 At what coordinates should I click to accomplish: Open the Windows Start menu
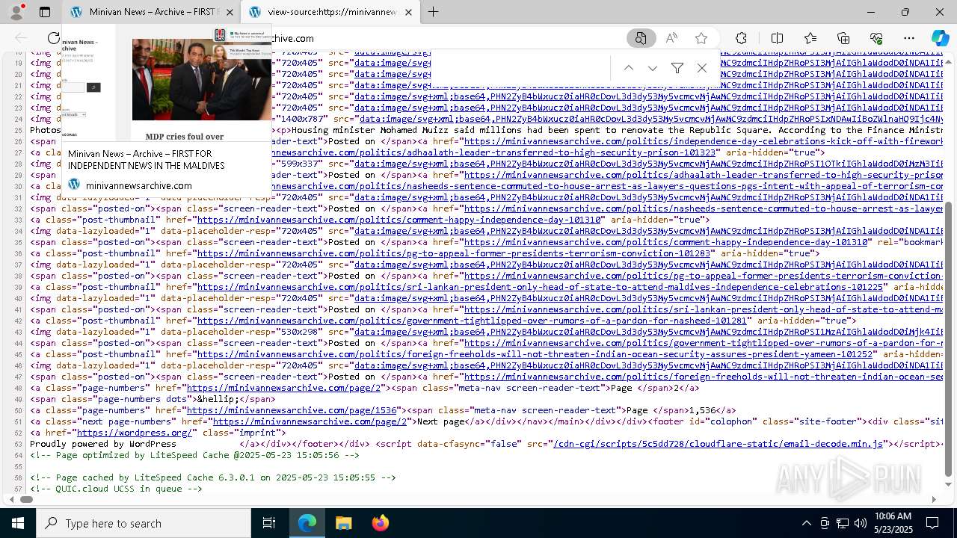point(18,523)
